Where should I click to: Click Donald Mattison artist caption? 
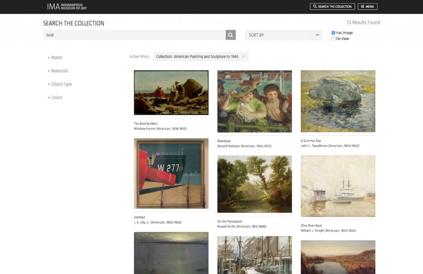pyautogui.click(x=245, y=146)
